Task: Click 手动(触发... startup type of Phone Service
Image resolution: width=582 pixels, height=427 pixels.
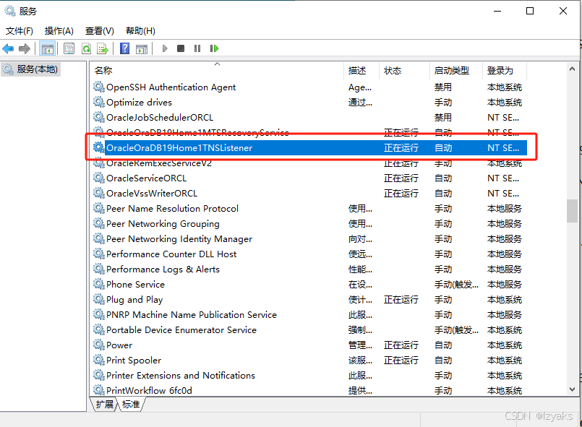Action: [456, 285]
